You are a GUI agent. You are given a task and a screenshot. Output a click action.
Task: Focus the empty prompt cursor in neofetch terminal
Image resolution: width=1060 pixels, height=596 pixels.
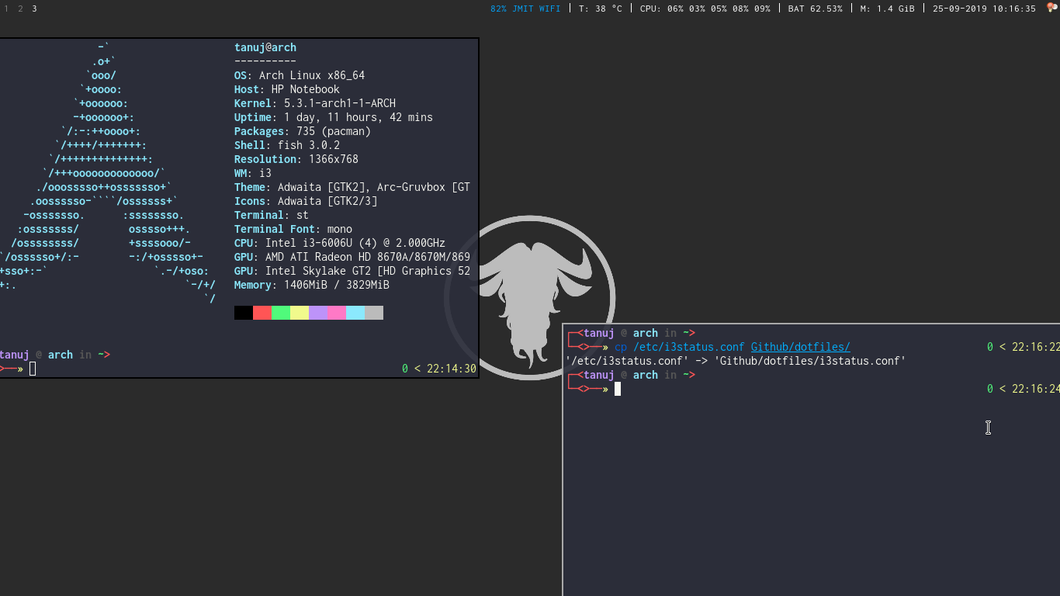[x=33, y=369]
